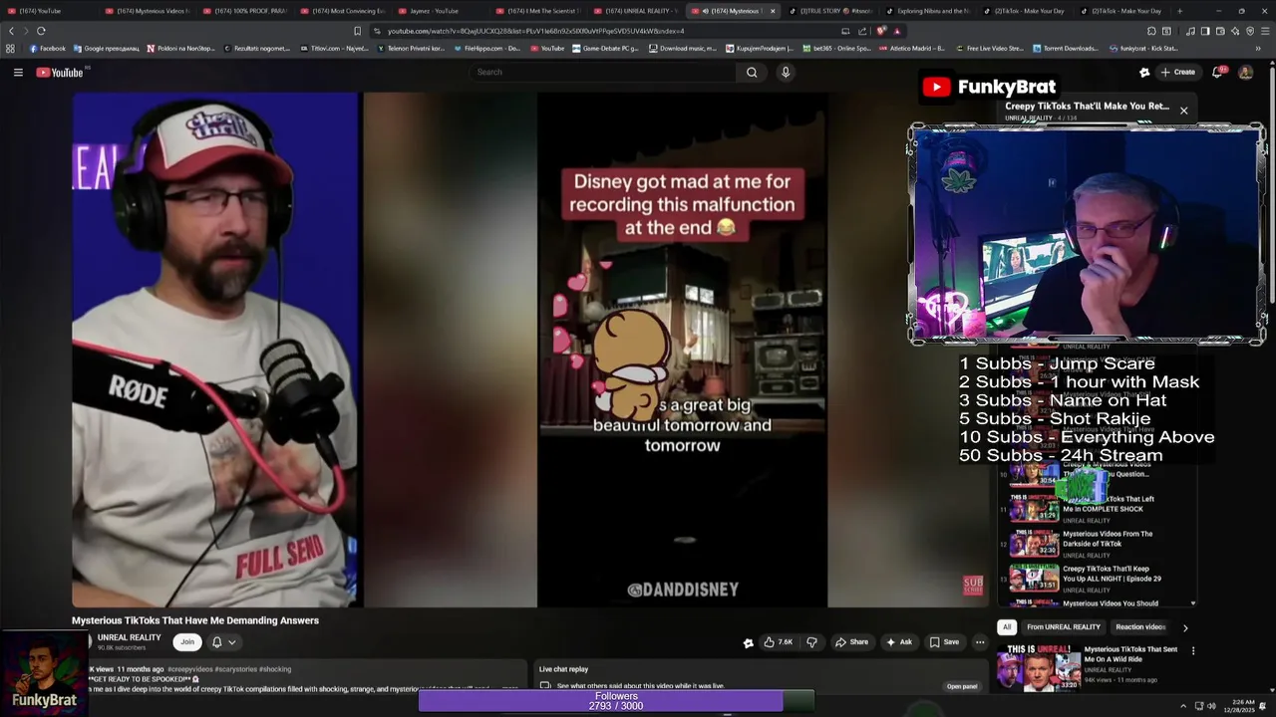The height and width of the screenshot is (717, 1276).
Task: Start voice search with the microphone icon
Action: coord(786,72)
